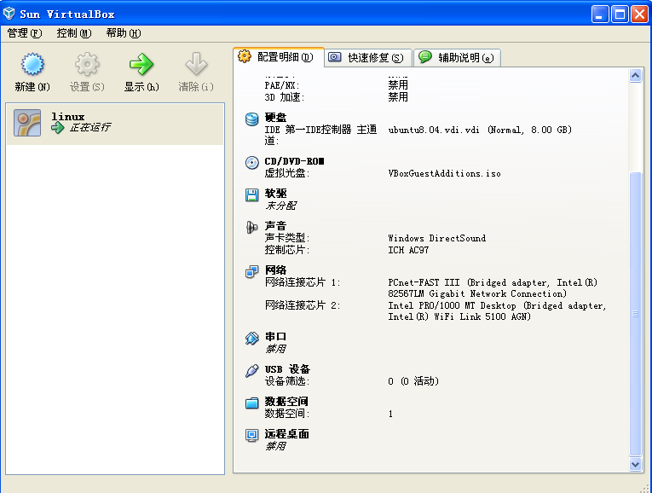
Task: Click the VirtualBox cube icon in title bar
Action: click(x=9, y=14)
